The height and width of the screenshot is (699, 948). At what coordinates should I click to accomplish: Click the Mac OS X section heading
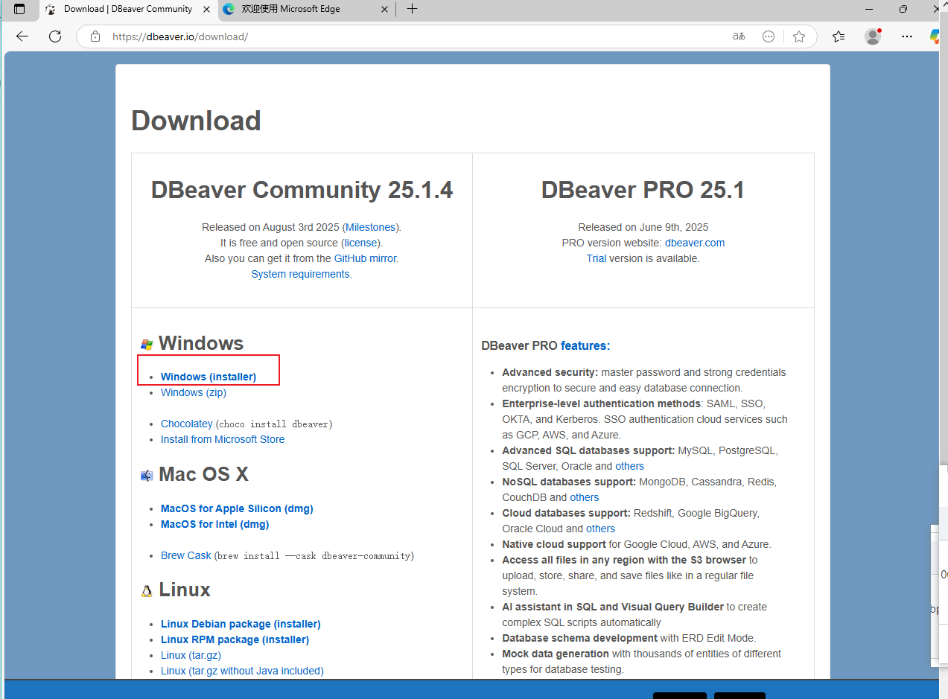pos(203,474)
